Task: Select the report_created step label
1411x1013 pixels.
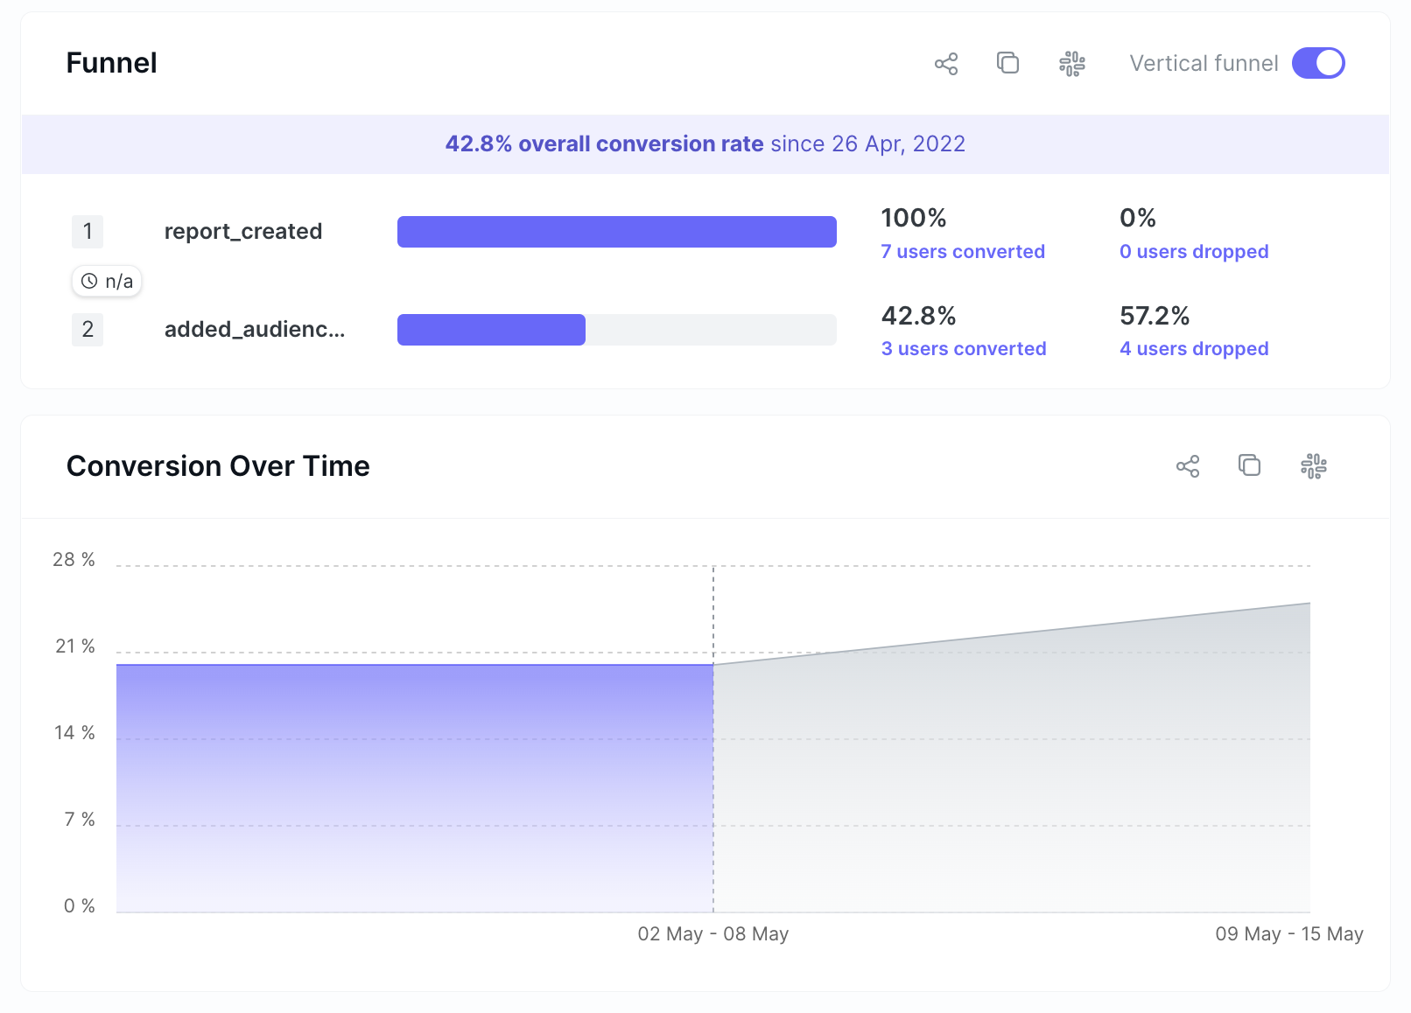Action: pyautogui.click(x=242, y=232)
